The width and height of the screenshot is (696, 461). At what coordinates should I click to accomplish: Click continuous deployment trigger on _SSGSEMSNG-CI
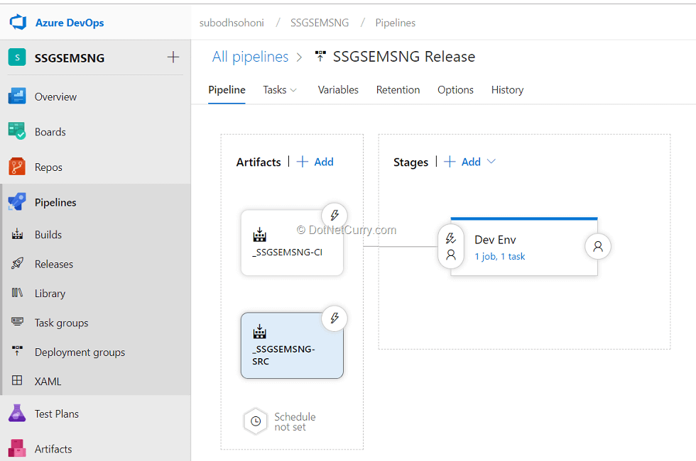tap(335, 216)
